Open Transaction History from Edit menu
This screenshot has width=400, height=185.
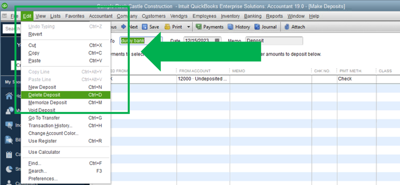[x=66, y=125]
